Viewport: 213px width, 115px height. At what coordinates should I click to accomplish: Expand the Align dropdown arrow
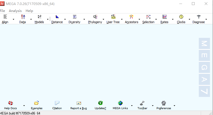[x=13, y=19]
